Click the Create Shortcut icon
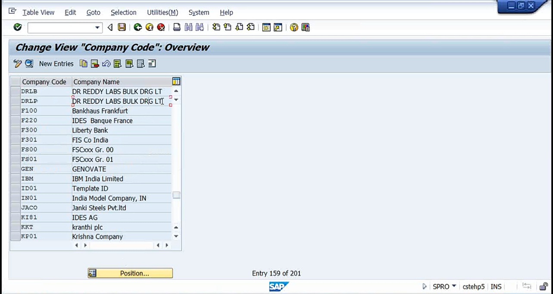553x294 pixels. click(278, 27)
